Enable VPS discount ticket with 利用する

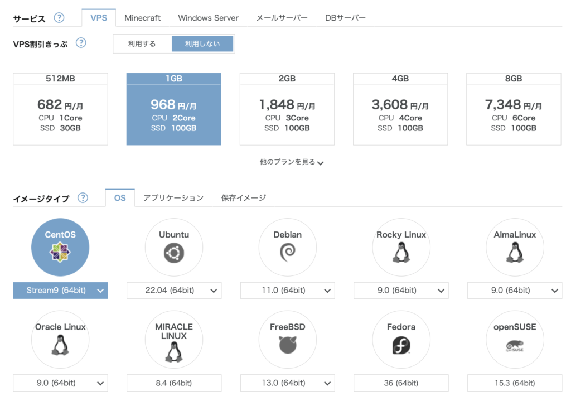point(142,43)
